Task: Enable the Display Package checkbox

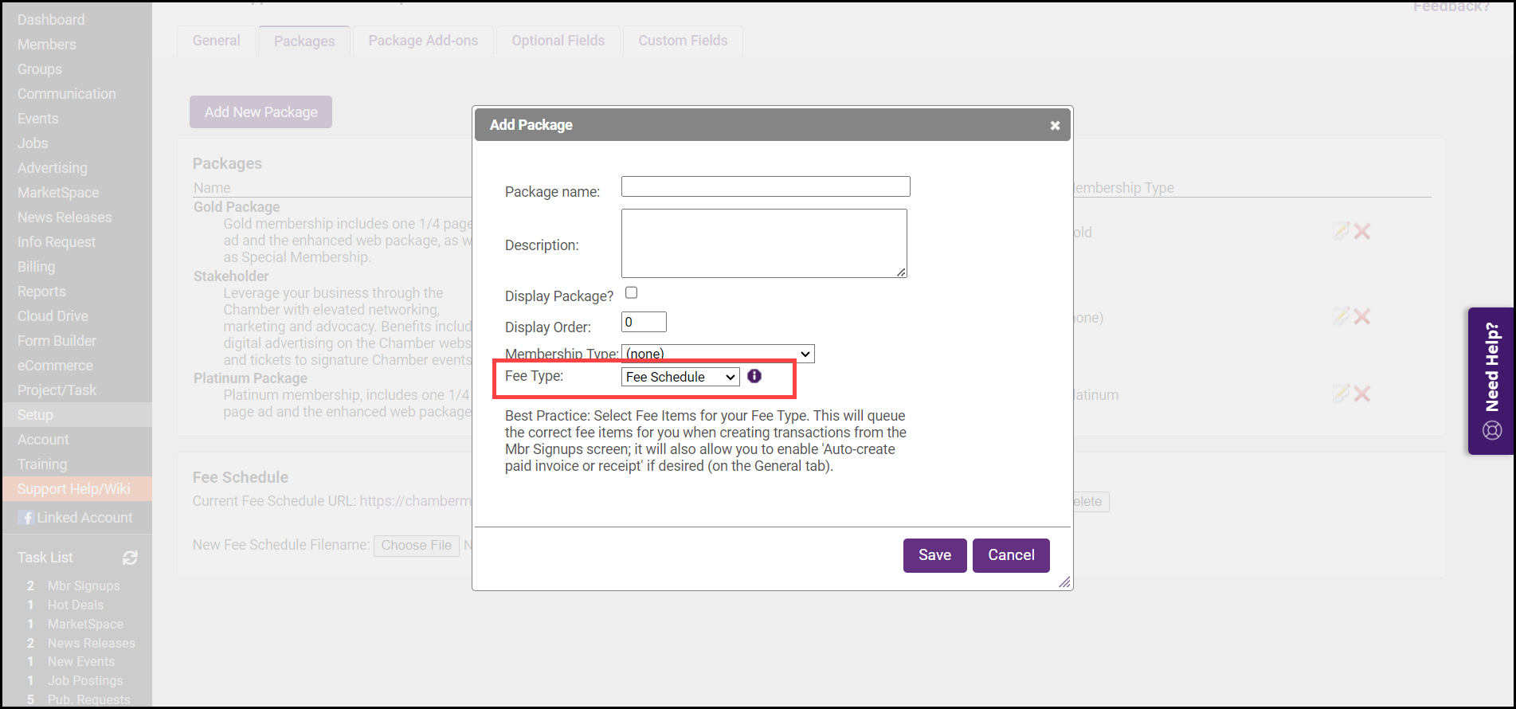Action: coord(632,293)
